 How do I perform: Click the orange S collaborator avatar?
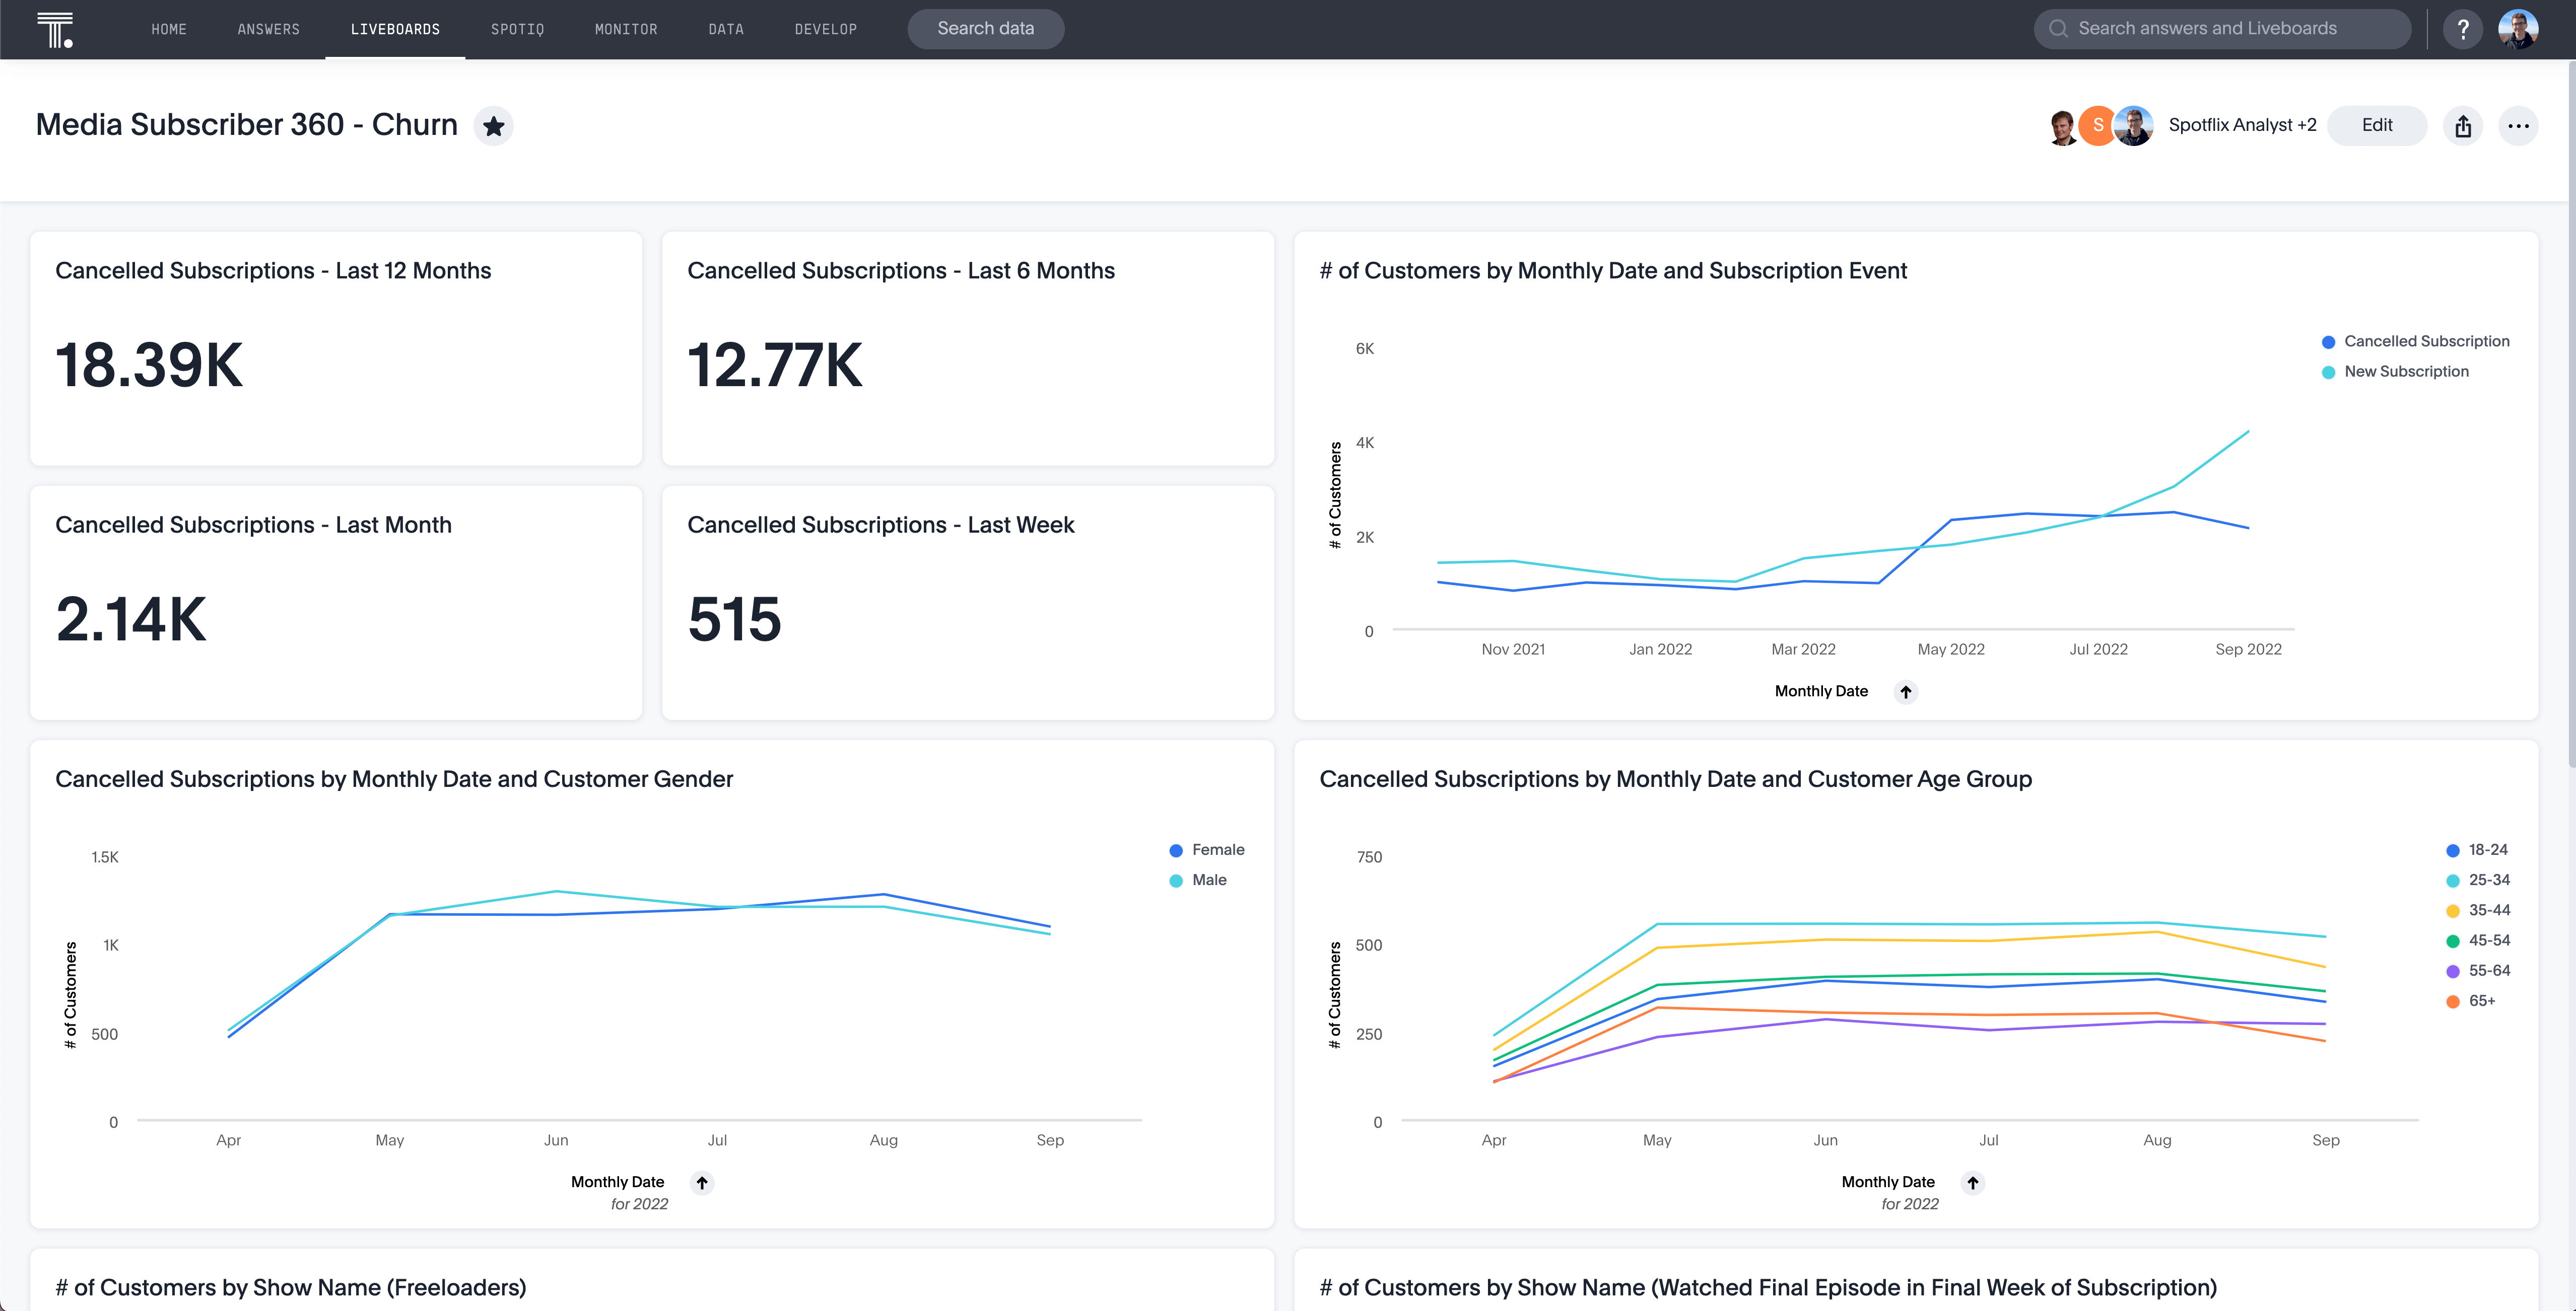click(2097, 126)
